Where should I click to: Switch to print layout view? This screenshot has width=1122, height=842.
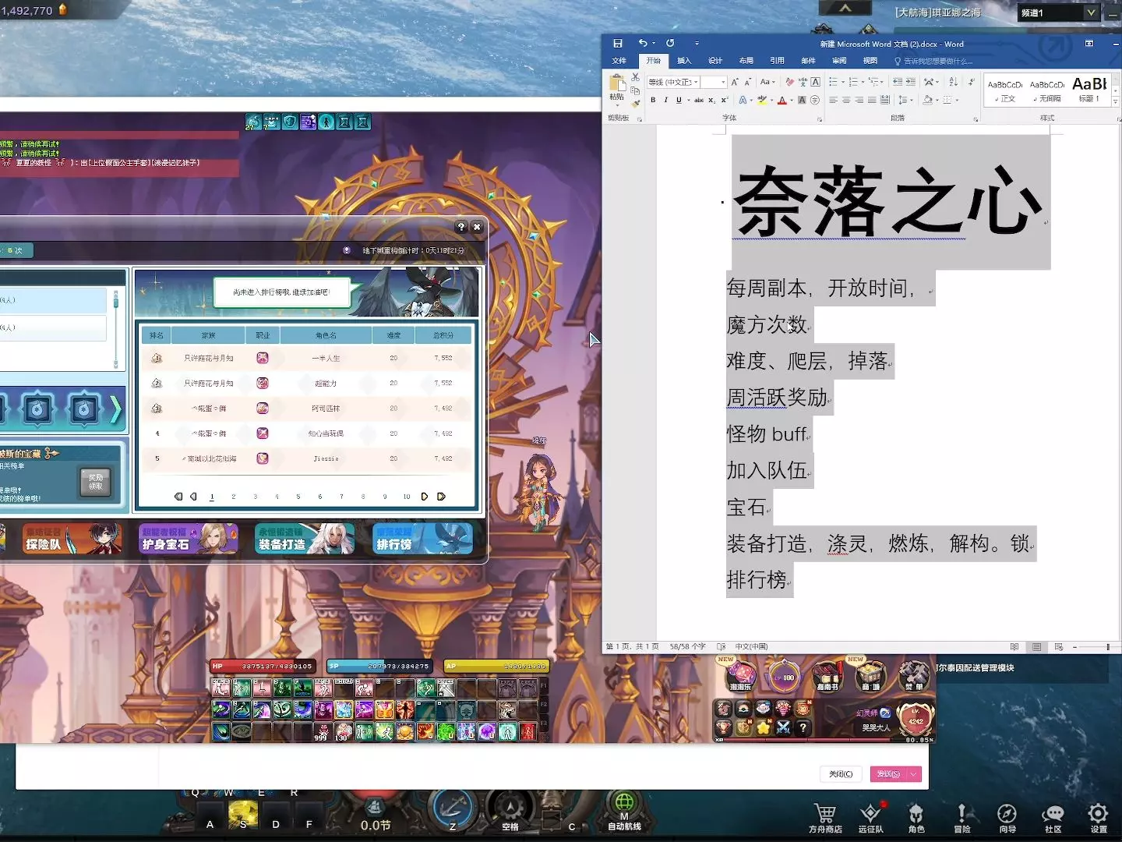(x=1036, y=647)
